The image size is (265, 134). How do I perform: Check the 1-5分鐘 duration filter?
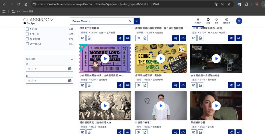click(x=27, y=29)
